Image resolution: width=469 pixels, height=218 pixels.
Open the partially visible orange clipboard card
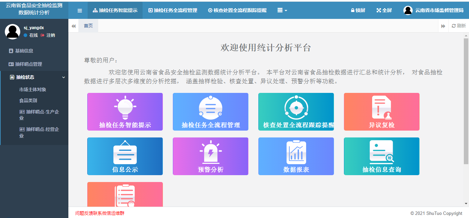click(x=125, y=194)
